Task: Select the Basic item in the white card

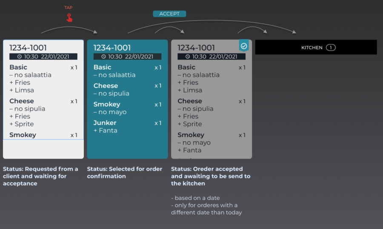Action: 18,67
